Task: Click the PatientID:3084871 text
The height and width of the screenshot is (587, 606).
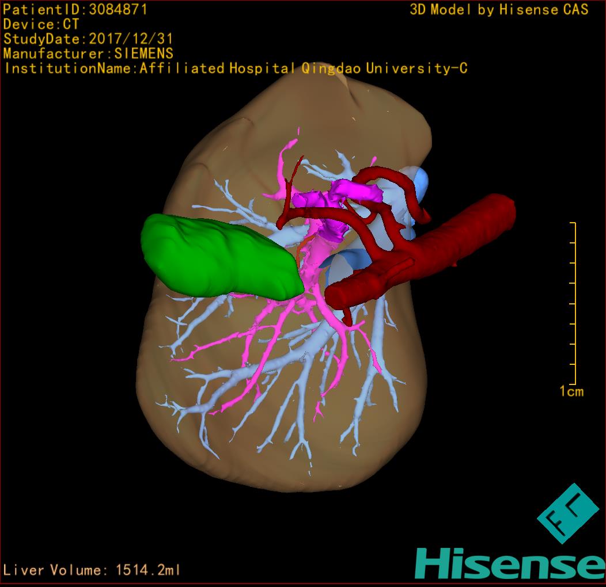Action: click(x=75, y=10)
